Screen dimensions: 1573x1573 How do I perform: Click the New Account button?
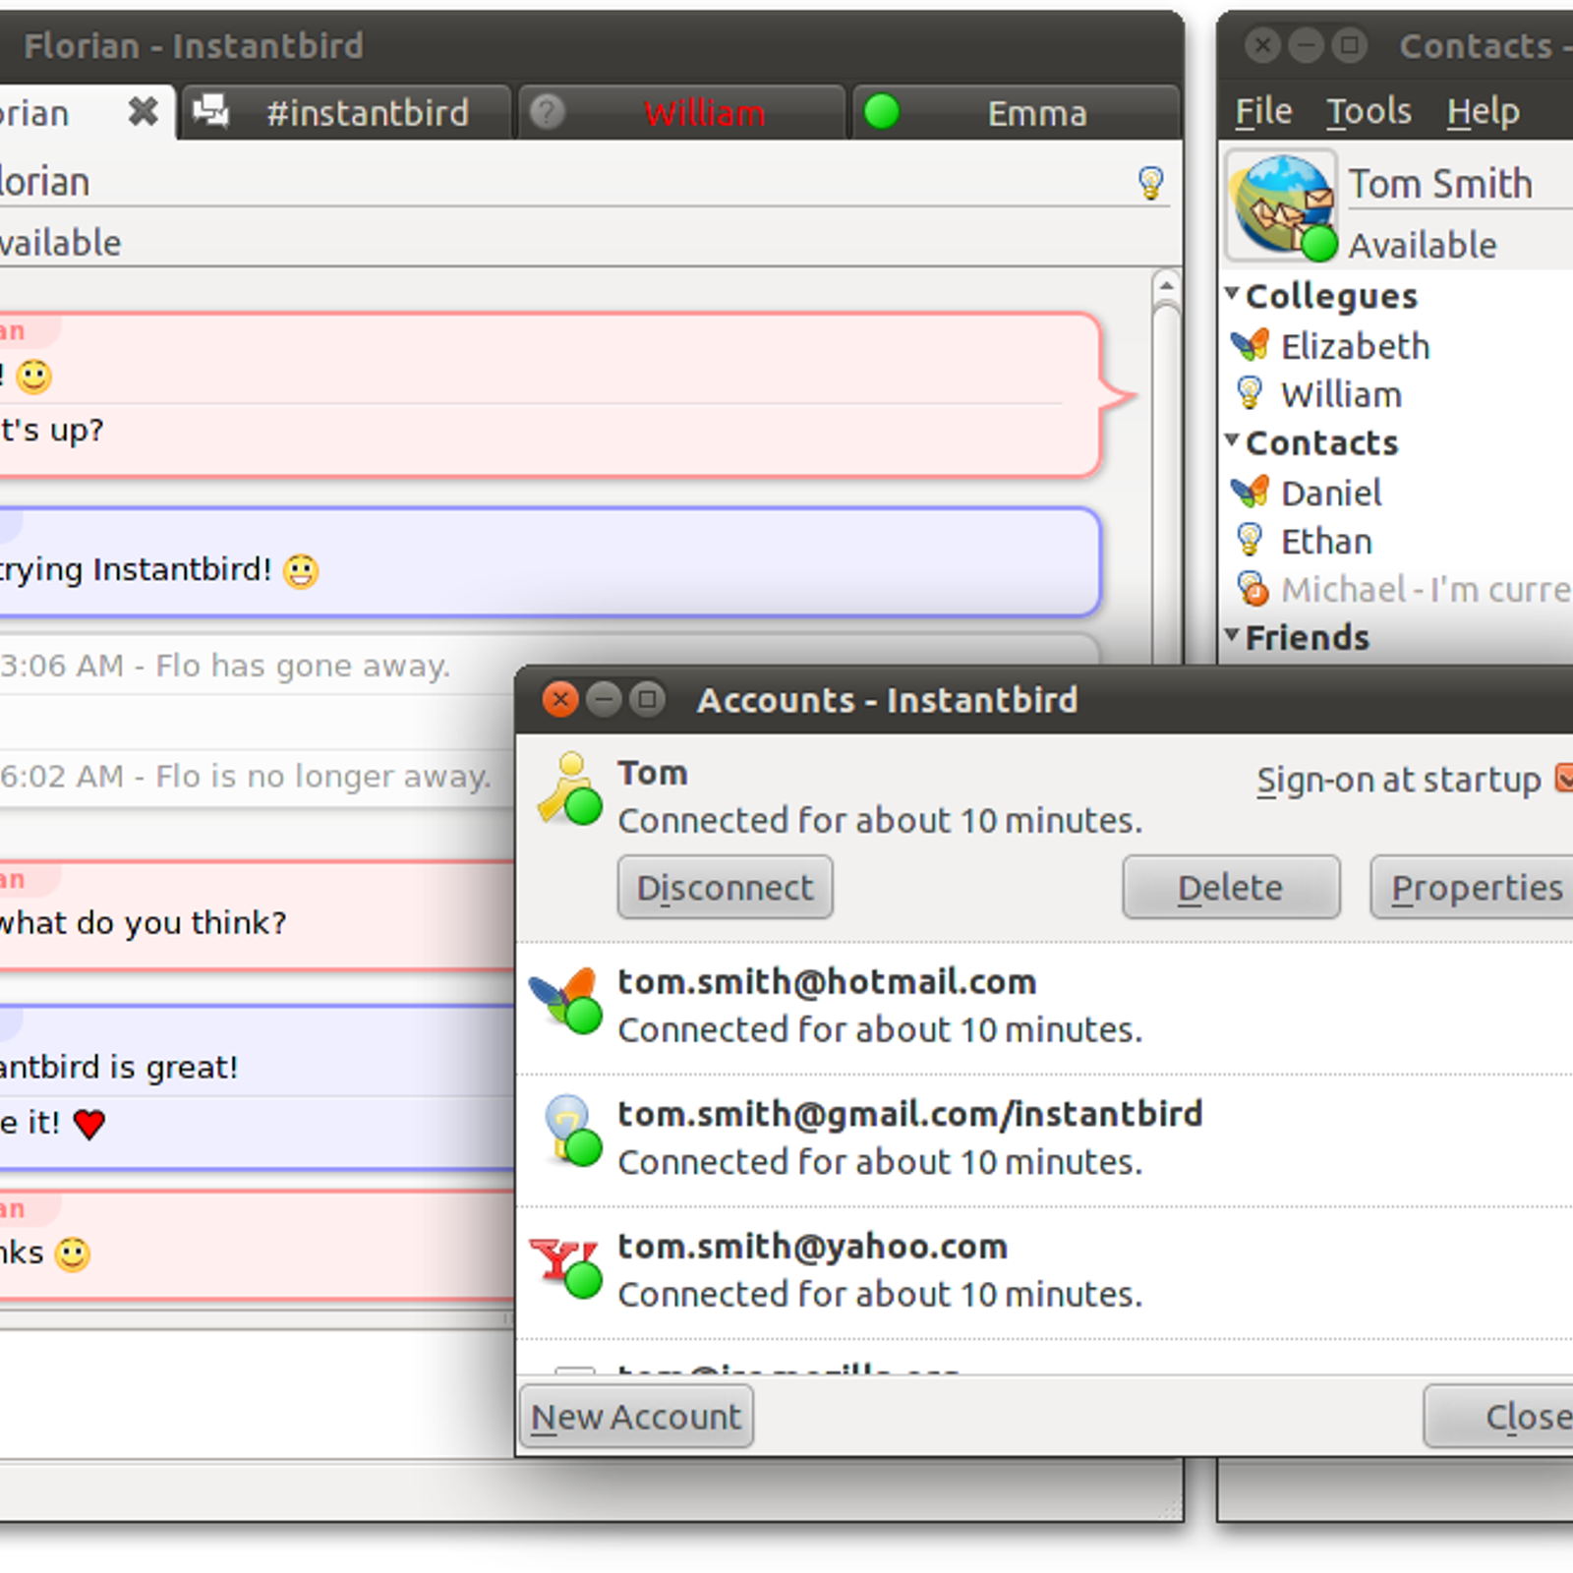click(x=636, y=1417)
